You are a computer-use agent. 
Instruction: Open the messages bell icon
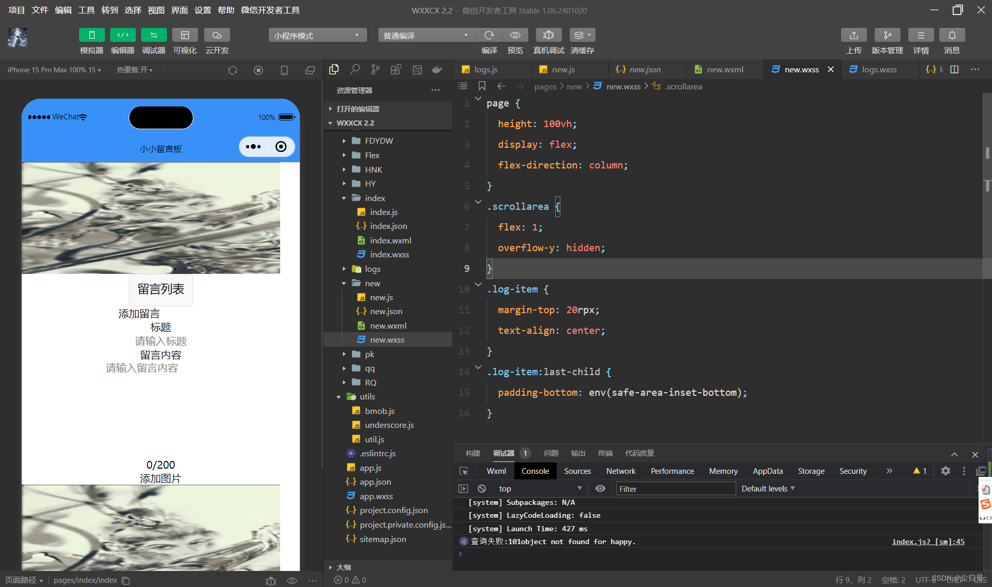(x=952, y=35)
